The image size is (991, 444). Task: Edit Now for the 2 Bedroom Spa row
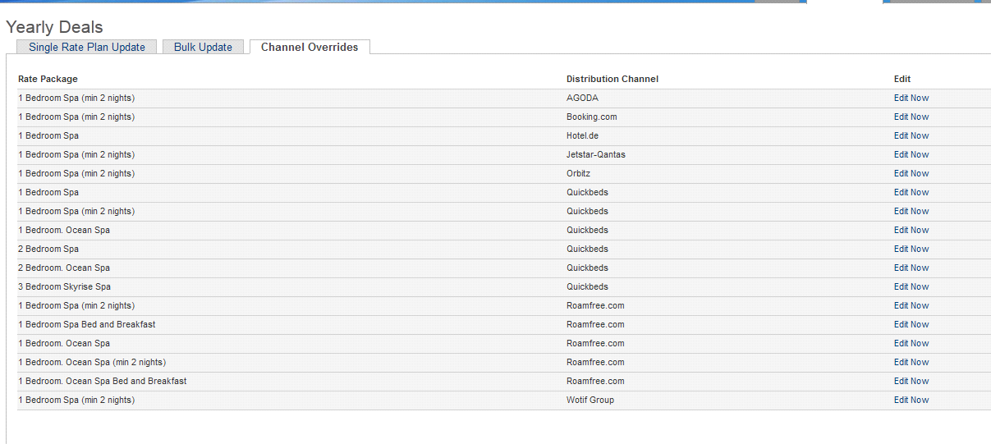[911, 249]
